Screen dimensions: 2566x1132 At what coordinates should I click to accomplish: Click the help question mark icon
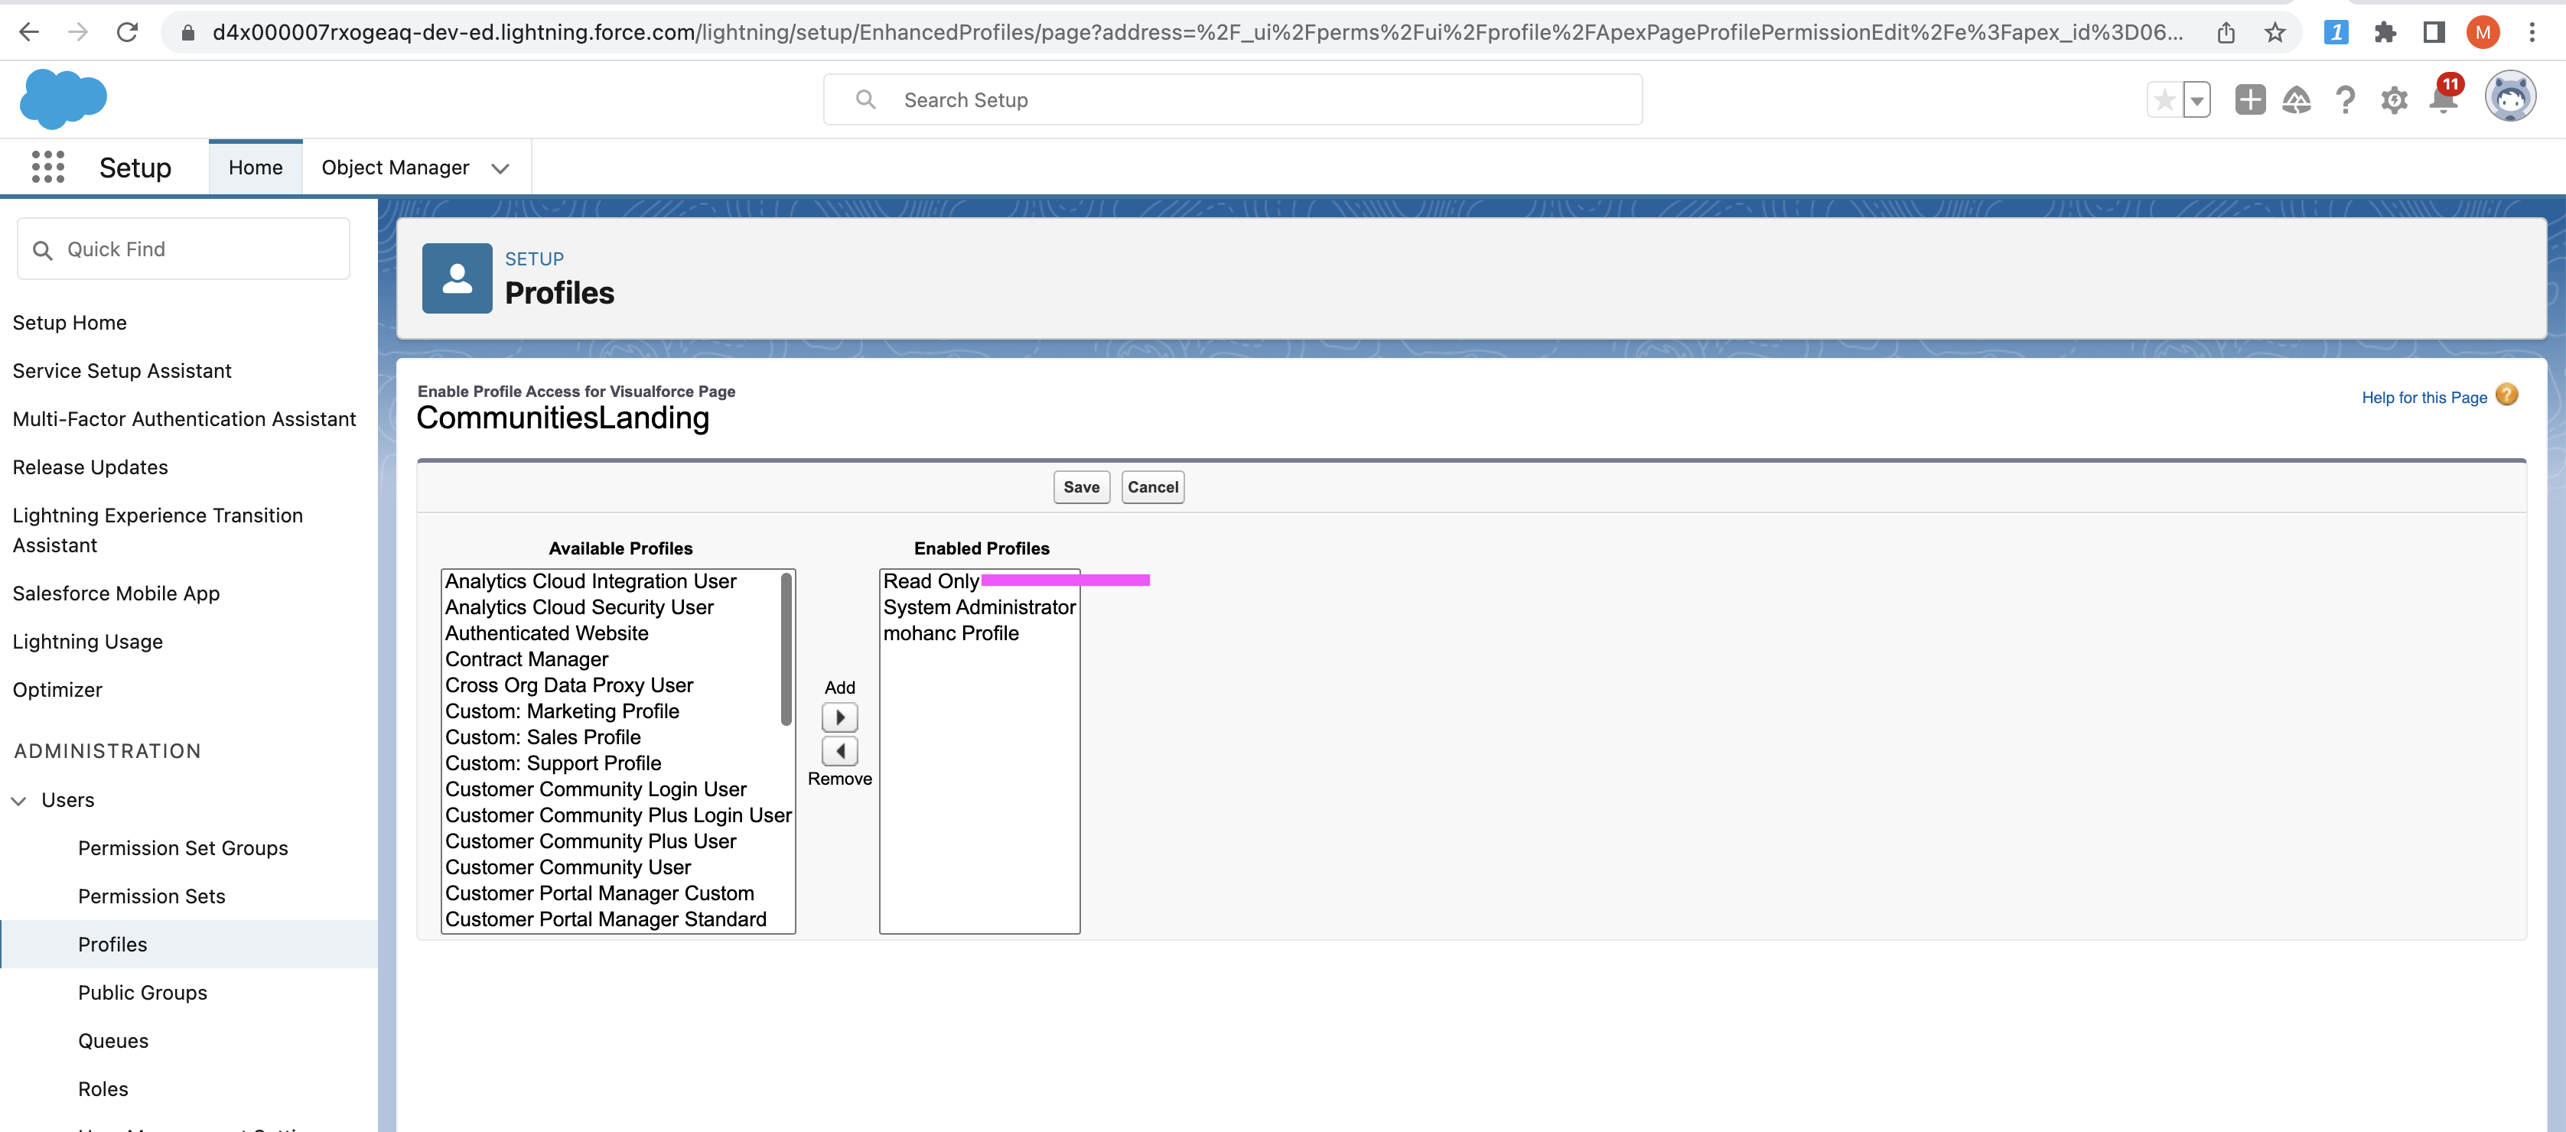(x=2345, y=100)
